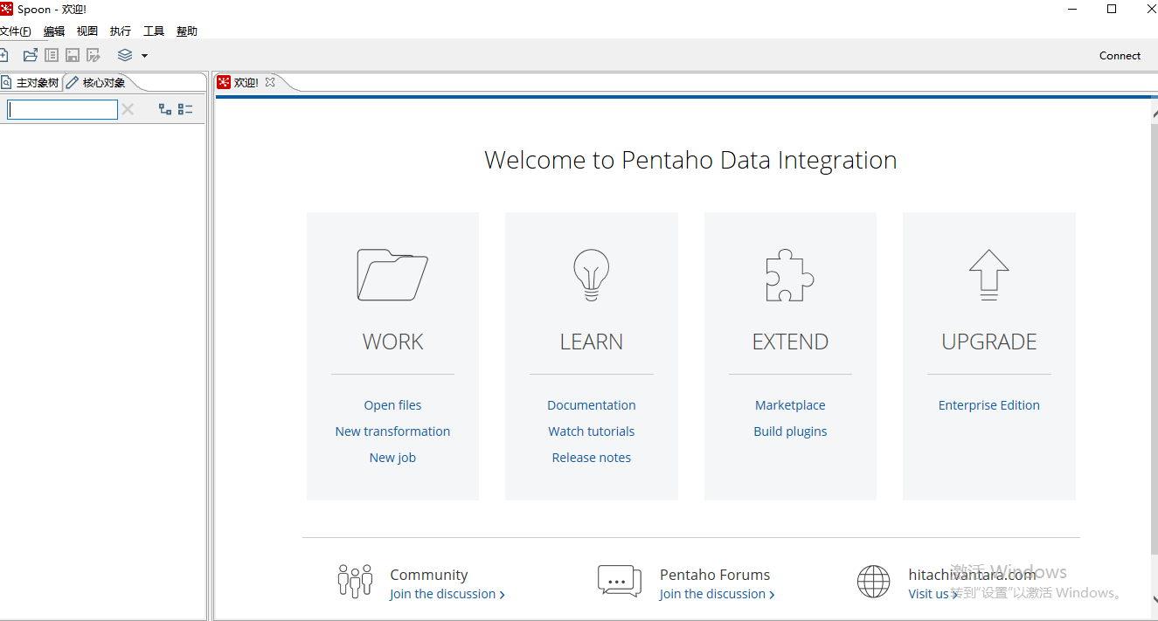
Task: Maximize the Spoon window
Action: 1112,9
